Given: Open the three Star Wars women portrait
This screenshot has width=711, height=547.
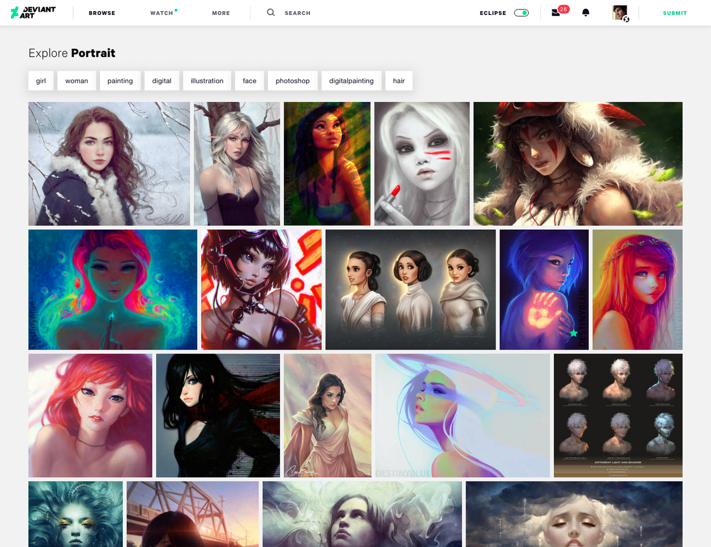Looking at the screenshot, I should pos(410,290).
